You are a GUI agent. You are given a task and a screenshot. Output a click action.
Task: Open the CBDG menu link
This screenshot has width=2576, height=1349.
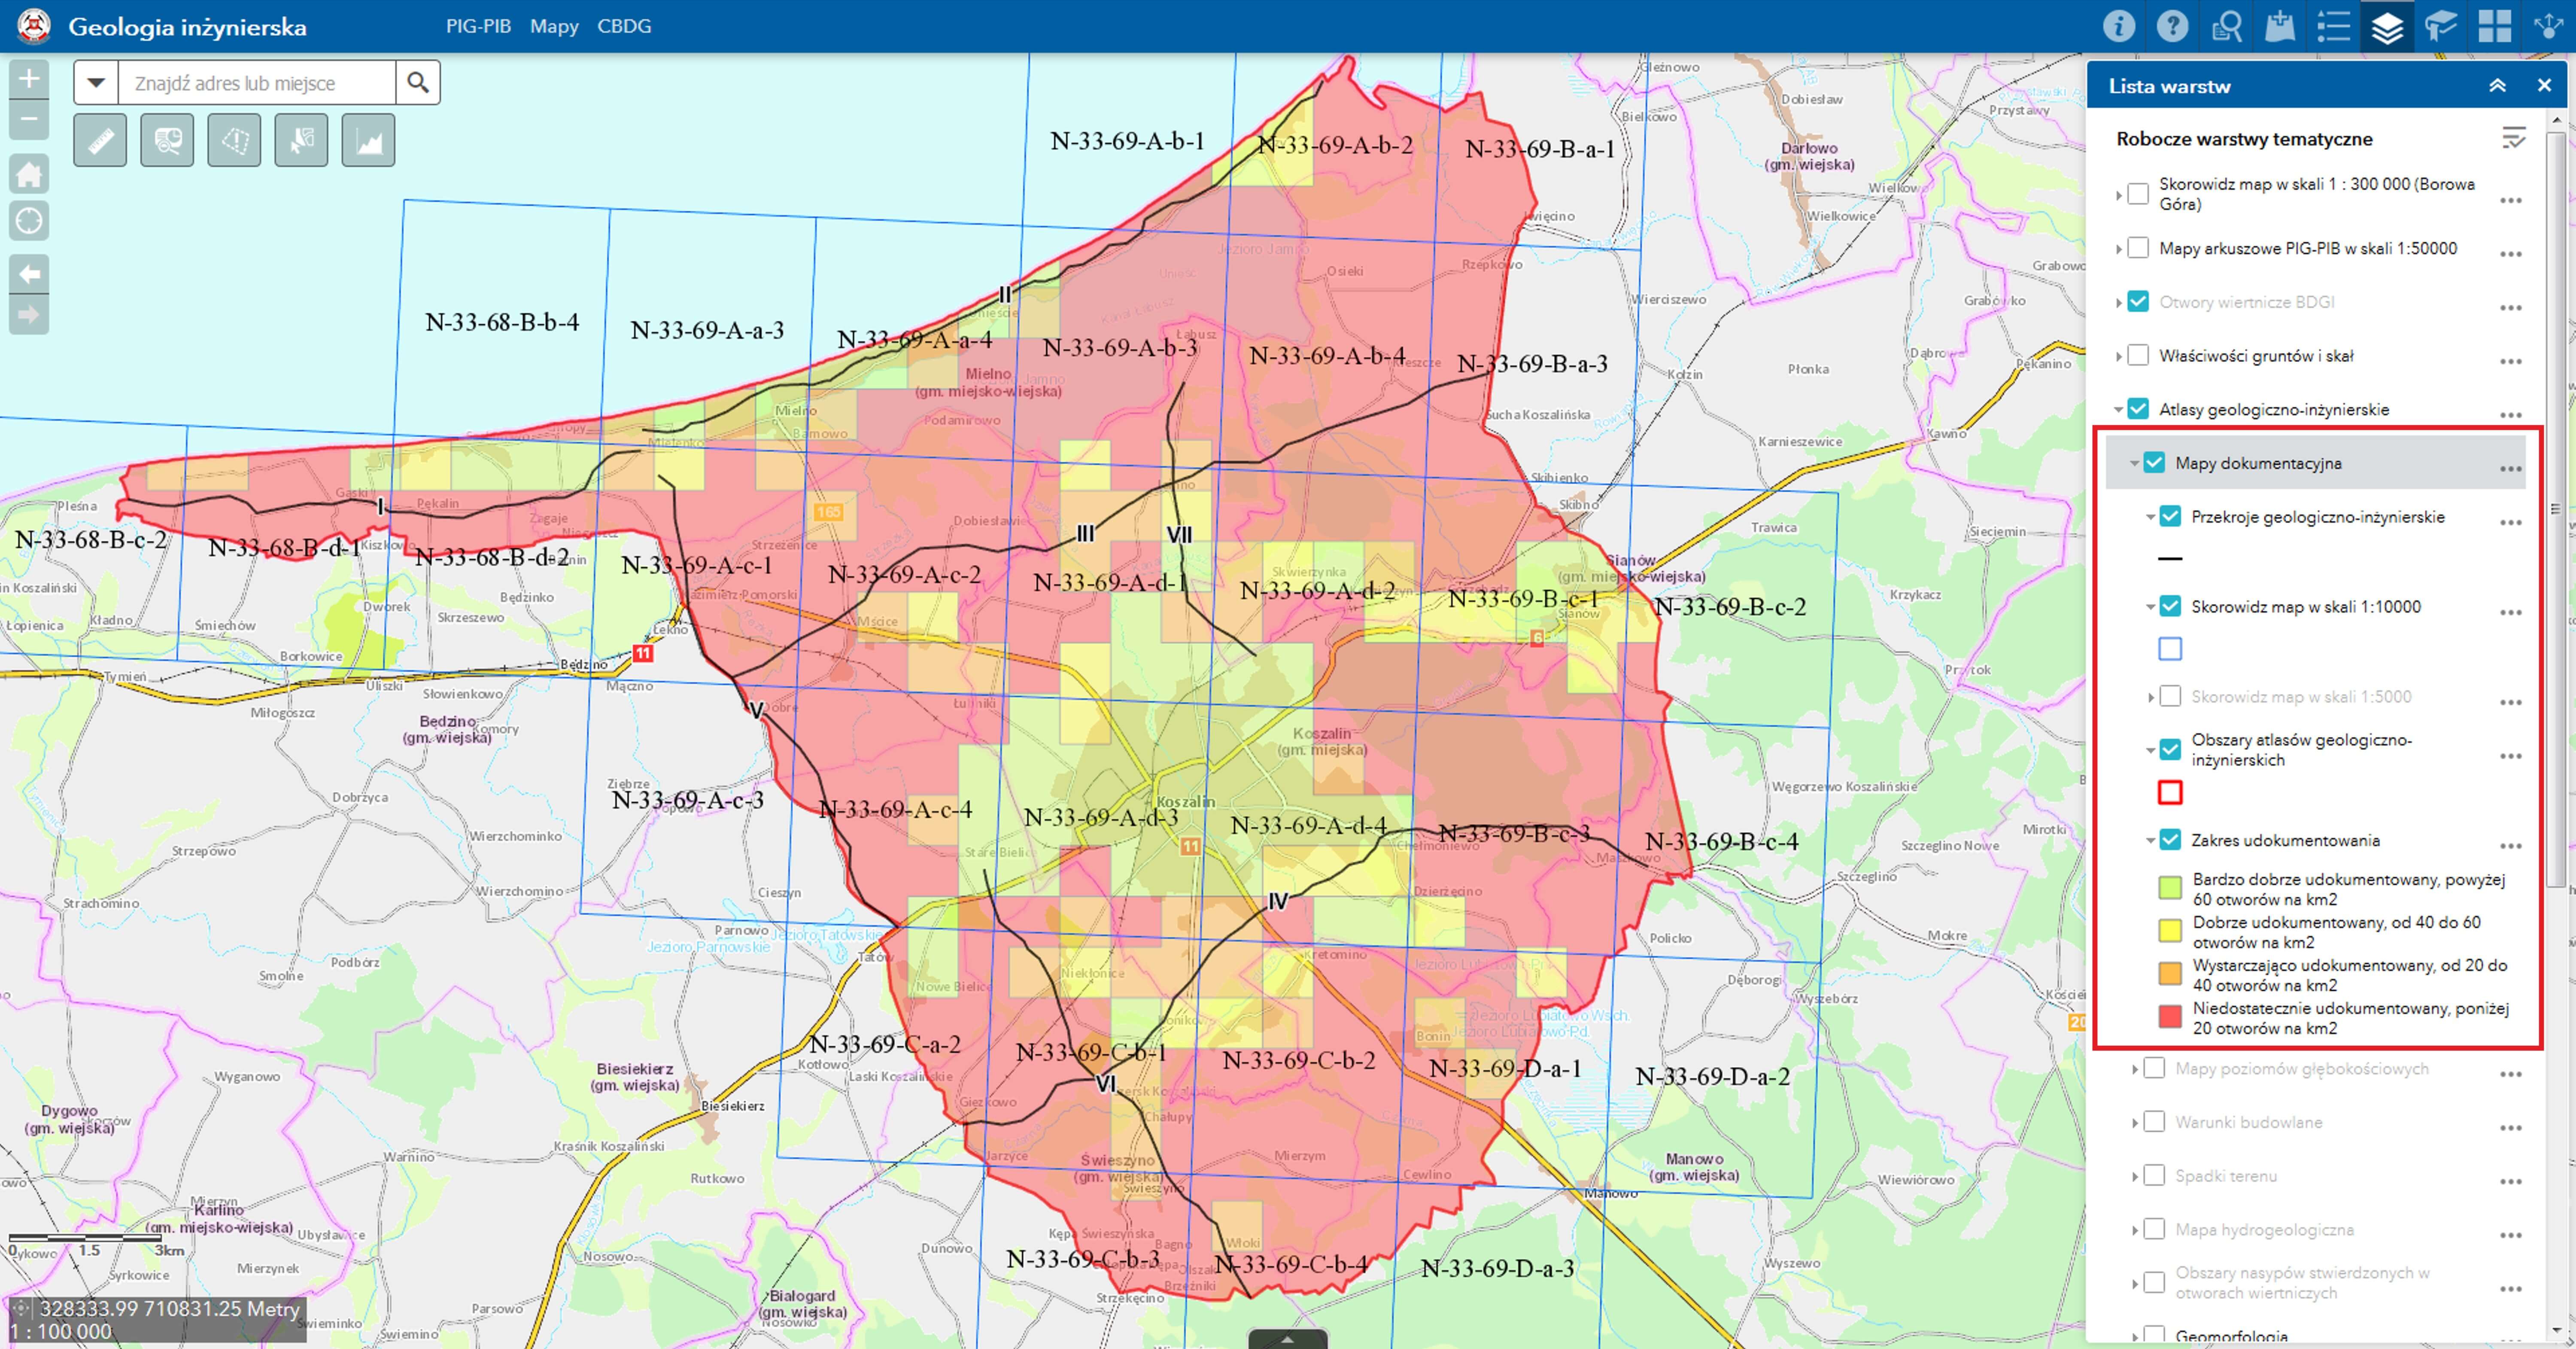coord(624,26)
